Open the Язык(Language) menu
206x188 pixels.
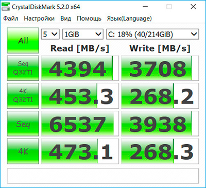coord(129,19)
